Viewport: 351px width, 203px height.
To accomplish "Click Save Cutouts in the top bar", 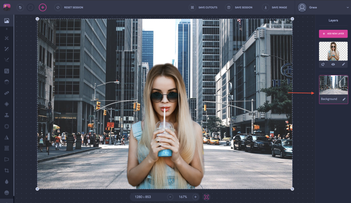I will 204,7.
